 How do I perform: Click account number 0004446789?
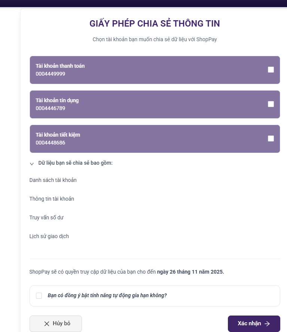pos(51,109)
